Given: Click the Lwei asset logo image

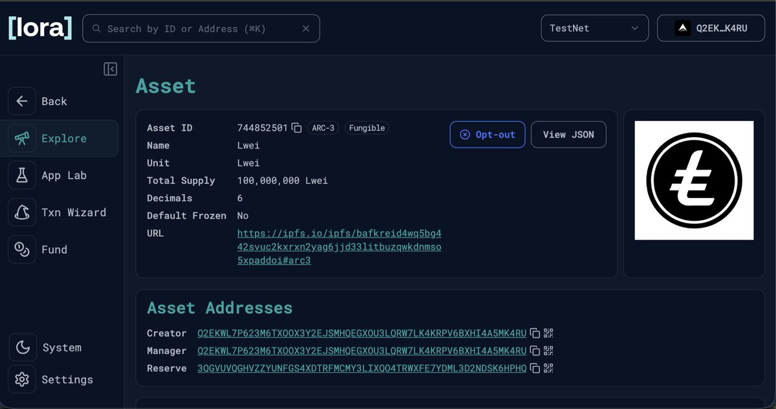Looking at the screenshot, I should pos(694,180).
